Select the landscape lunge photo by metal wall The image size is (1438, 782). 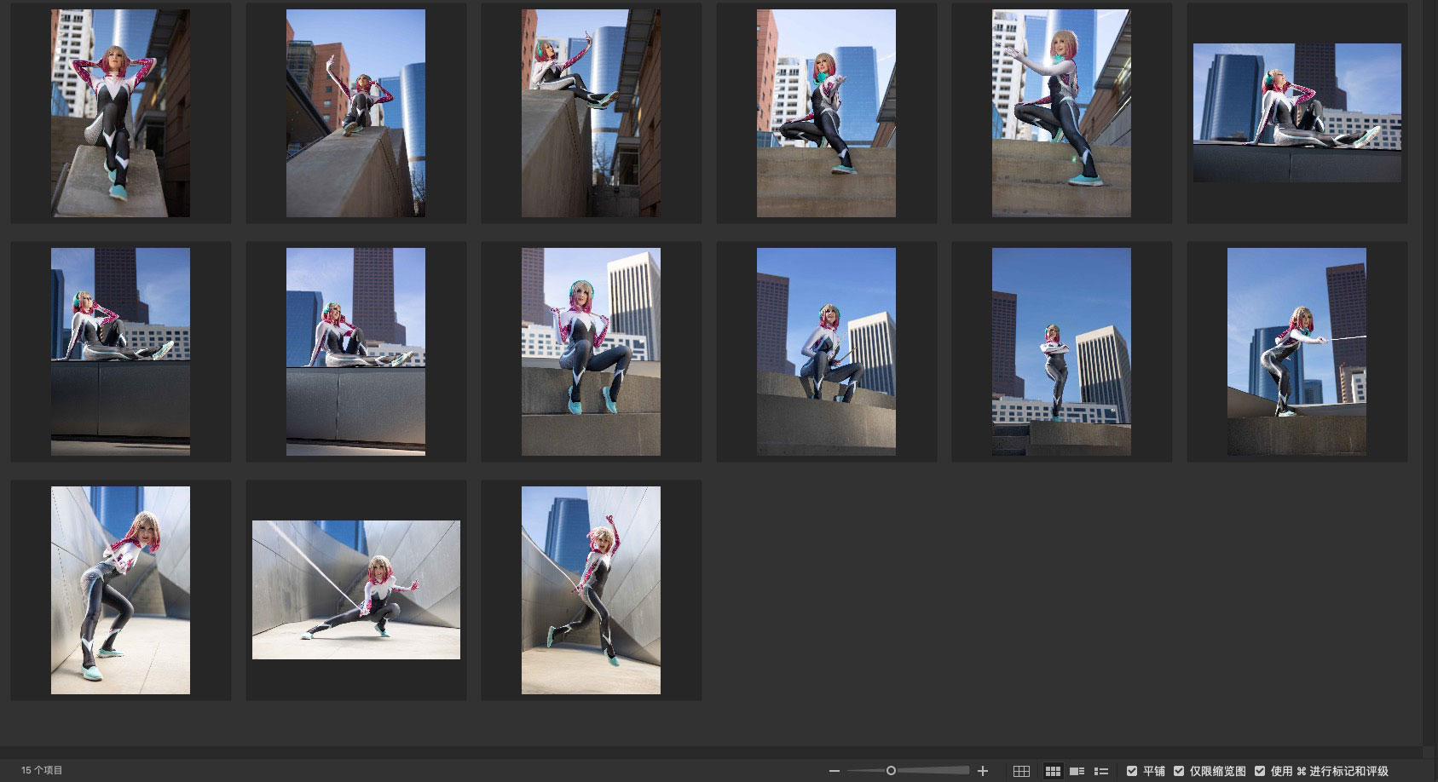tap(355, 589)
